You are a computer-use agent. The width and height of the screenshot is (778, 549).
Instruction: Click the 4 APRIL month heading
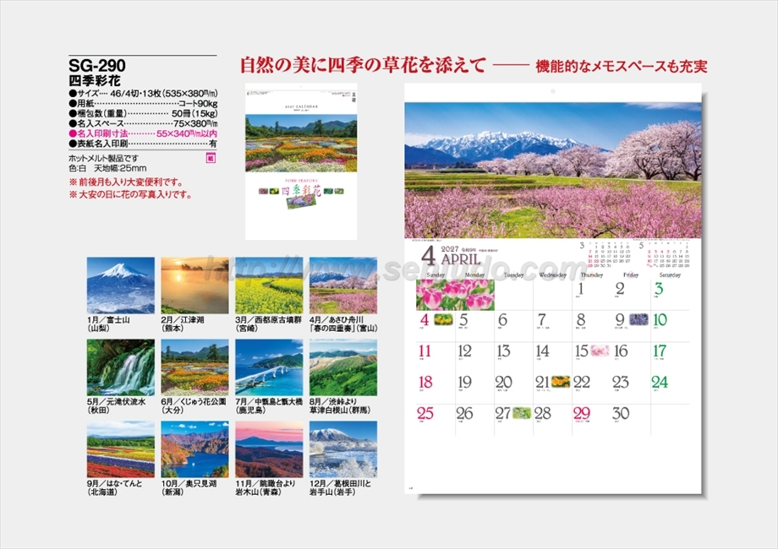click(x=451, y=256)
